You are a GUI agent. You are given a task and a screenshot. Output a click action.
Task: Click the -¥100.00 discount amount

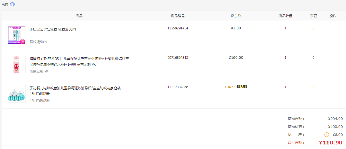(335, 127)
